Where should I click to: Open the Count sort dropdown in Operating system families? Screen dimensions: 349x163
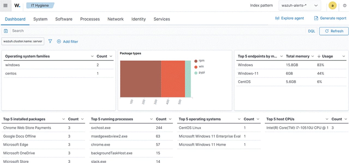[111, 56]
